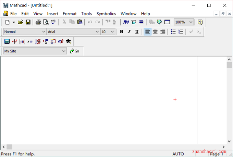Click the Help question mark icon

(200, 22)
